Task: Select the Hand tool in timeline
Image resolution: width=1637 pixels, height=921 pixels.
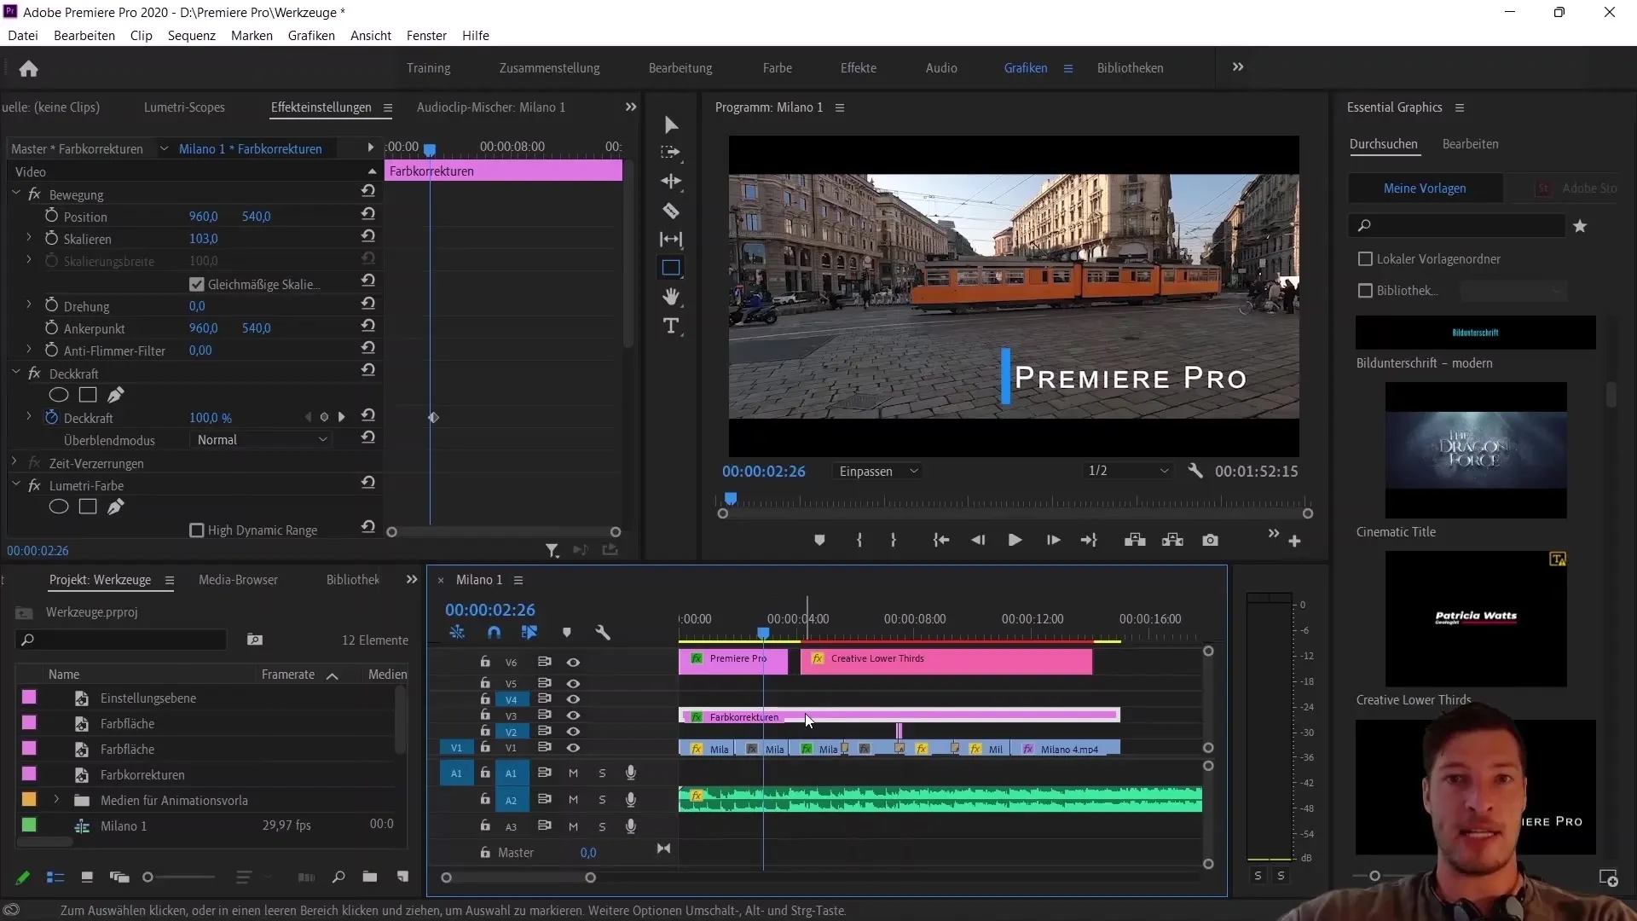Action: 671,296
